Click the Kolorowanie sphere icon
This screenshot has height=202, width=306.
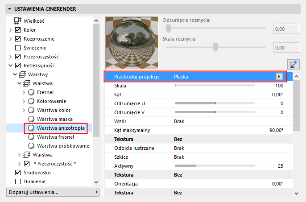click(x=31, y=101)
